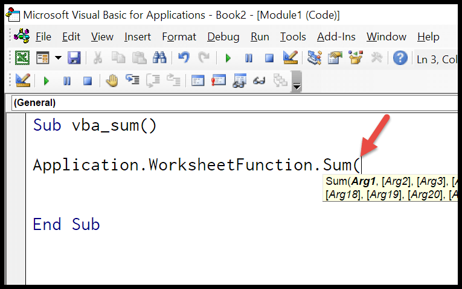Open the Help menu

pyautogui.click(x=428, y=37)
